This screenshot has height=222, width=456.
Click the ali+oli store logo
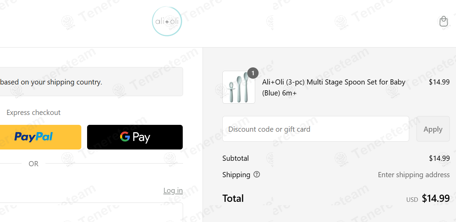167,22
